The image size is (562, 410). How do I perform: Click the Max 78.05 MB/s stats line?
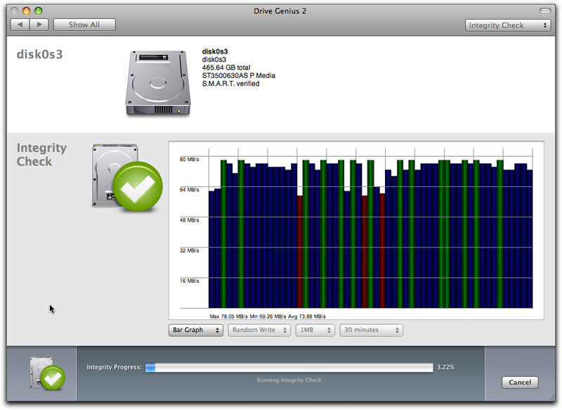268,316
